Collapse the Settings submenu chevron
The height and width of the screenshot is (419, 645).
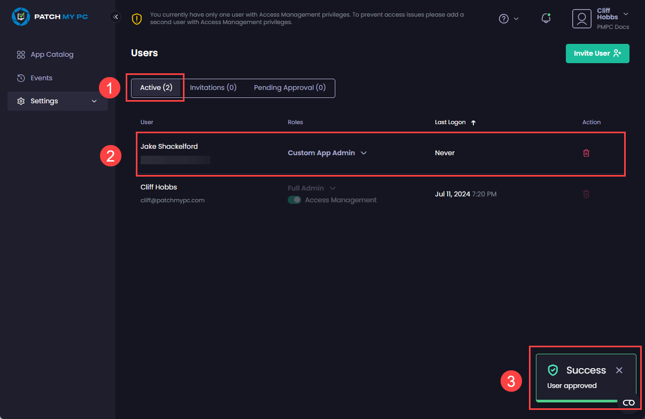click(94, 101)
